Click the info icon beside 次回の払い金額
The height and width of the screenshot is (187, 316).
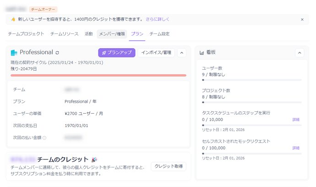(x=44, y=137)
